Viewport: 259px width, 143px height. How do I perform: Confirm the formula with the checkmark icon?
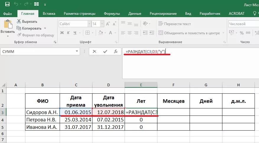(x=105, y=52)
